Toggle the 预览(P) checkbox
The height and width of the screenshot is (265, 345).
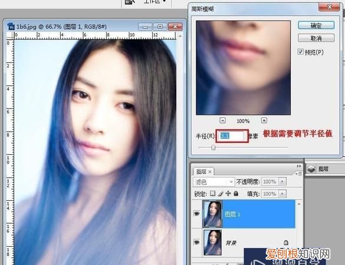300,52
